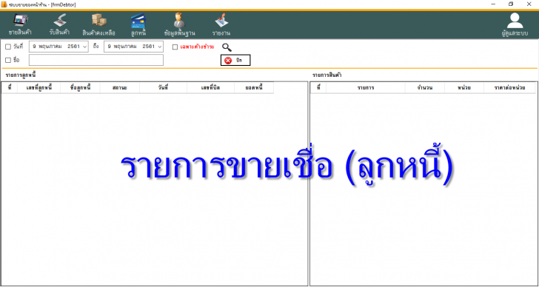Enable the วันที่ (date) filter checkbox

(8, 47)
